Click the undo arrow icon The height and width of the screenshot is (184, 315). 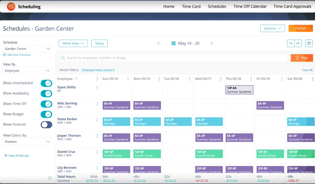[291, 43]
